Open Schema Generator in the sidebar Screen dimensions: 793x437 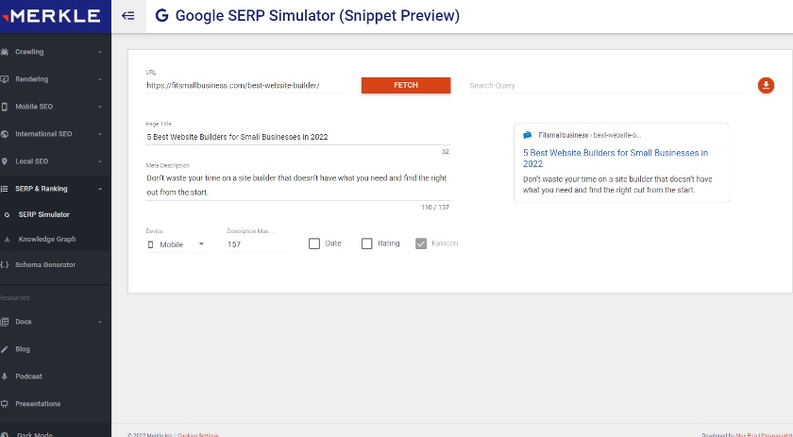tap(44, 265)
